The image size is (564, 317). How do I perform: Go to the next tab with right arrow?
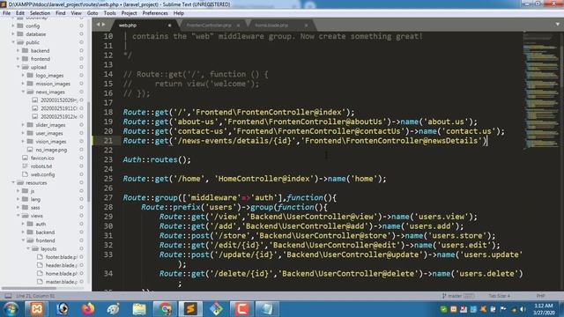pos(104,25)
